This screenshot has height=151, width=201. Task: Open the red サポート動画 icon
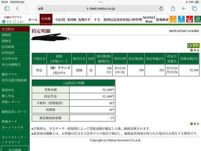coord(190,19)
